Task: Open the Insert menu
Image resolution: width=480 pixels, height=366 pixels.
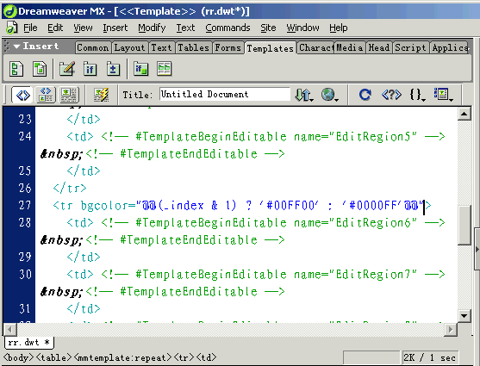Action: click(x=115, y=28)
